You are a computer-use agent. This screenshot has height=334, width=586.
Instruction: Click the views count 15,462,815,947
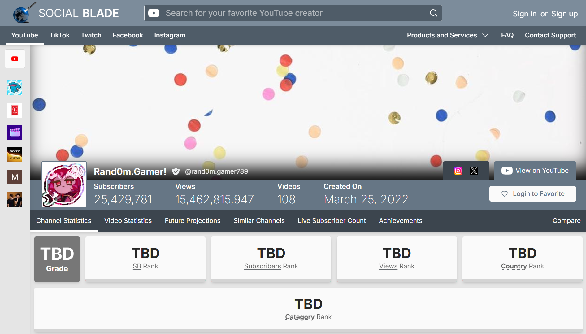pos(215,199)
